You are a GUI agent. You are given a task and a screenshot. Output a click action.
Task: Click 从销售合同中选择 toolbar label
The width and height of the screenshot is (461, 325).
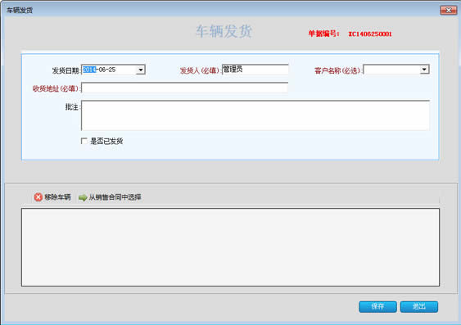coord(115,196)
